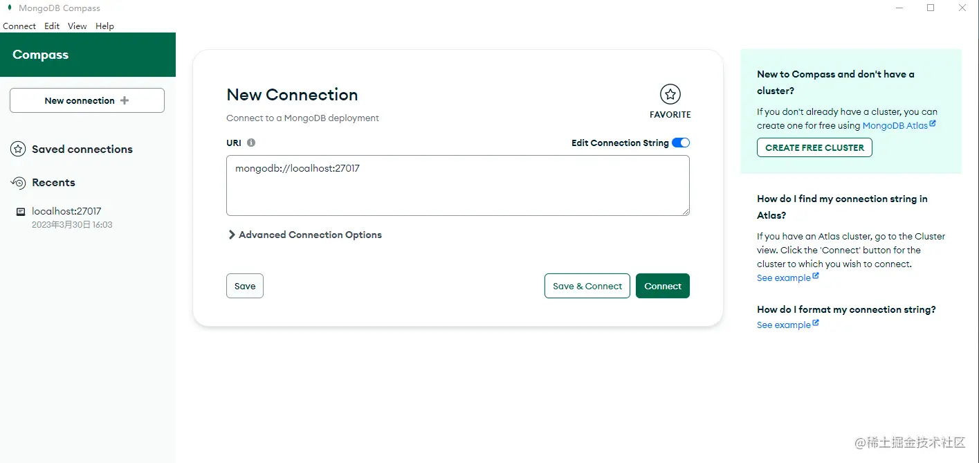Click the Recents clock icon
This screenshot has width=979, height=463.
[18, 183]
